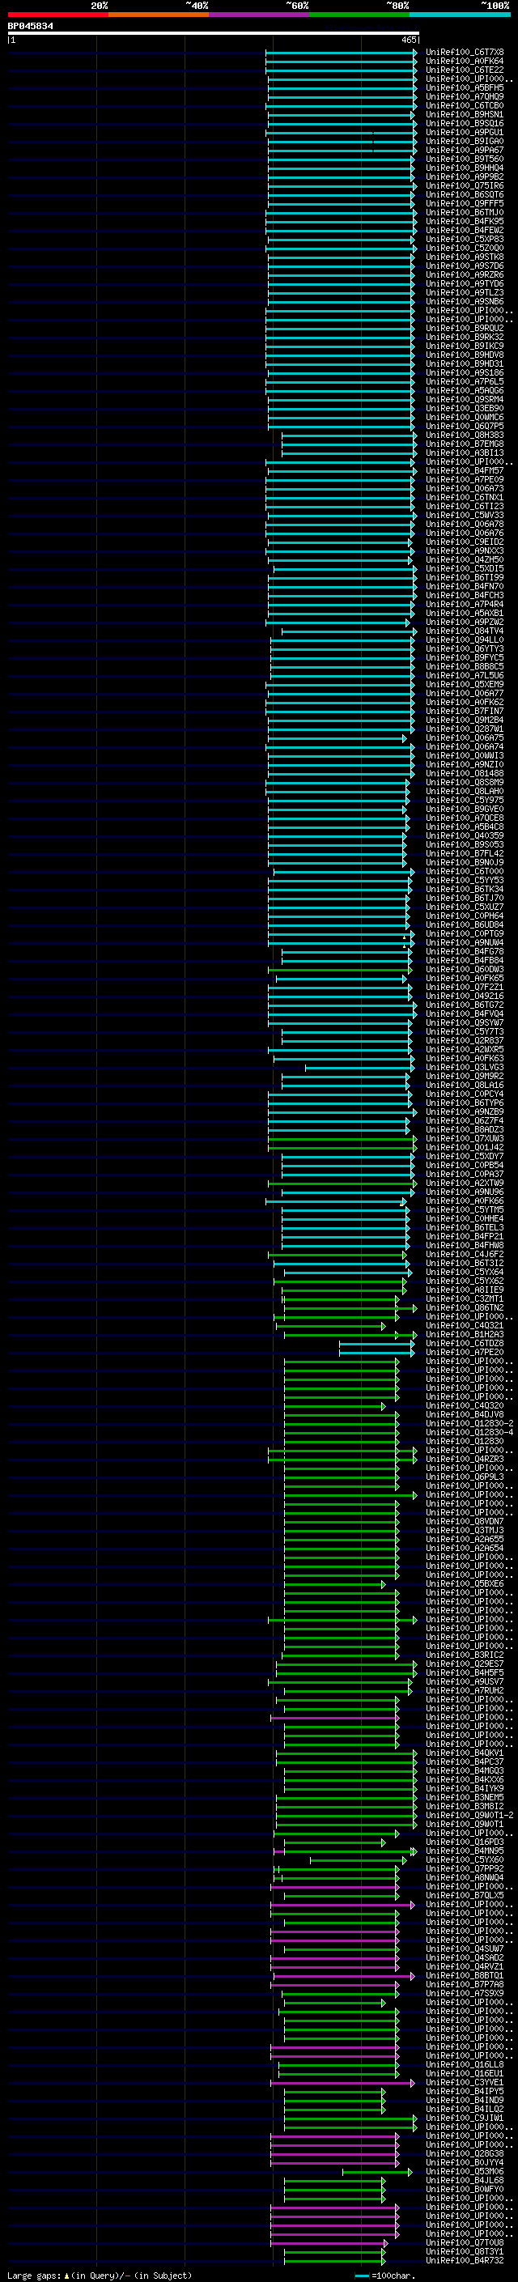Click hit label UniRef100_B9HSN1

point(464,114)
